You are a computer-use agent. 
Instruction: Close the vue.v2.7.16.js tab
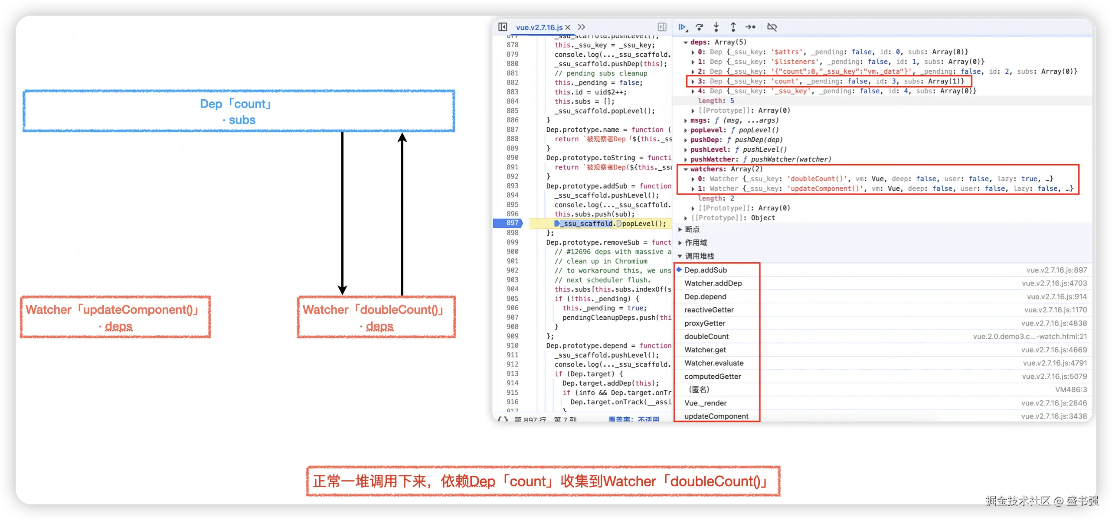click(x=568, y=27)
